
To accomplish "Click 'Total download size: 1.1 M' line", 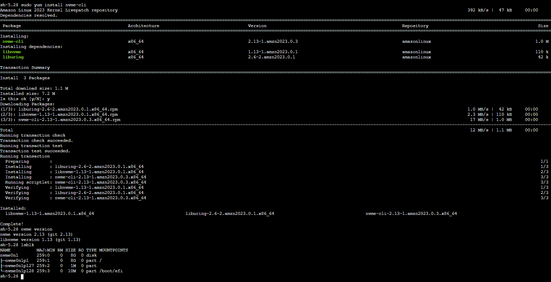I will coord(34,88).
